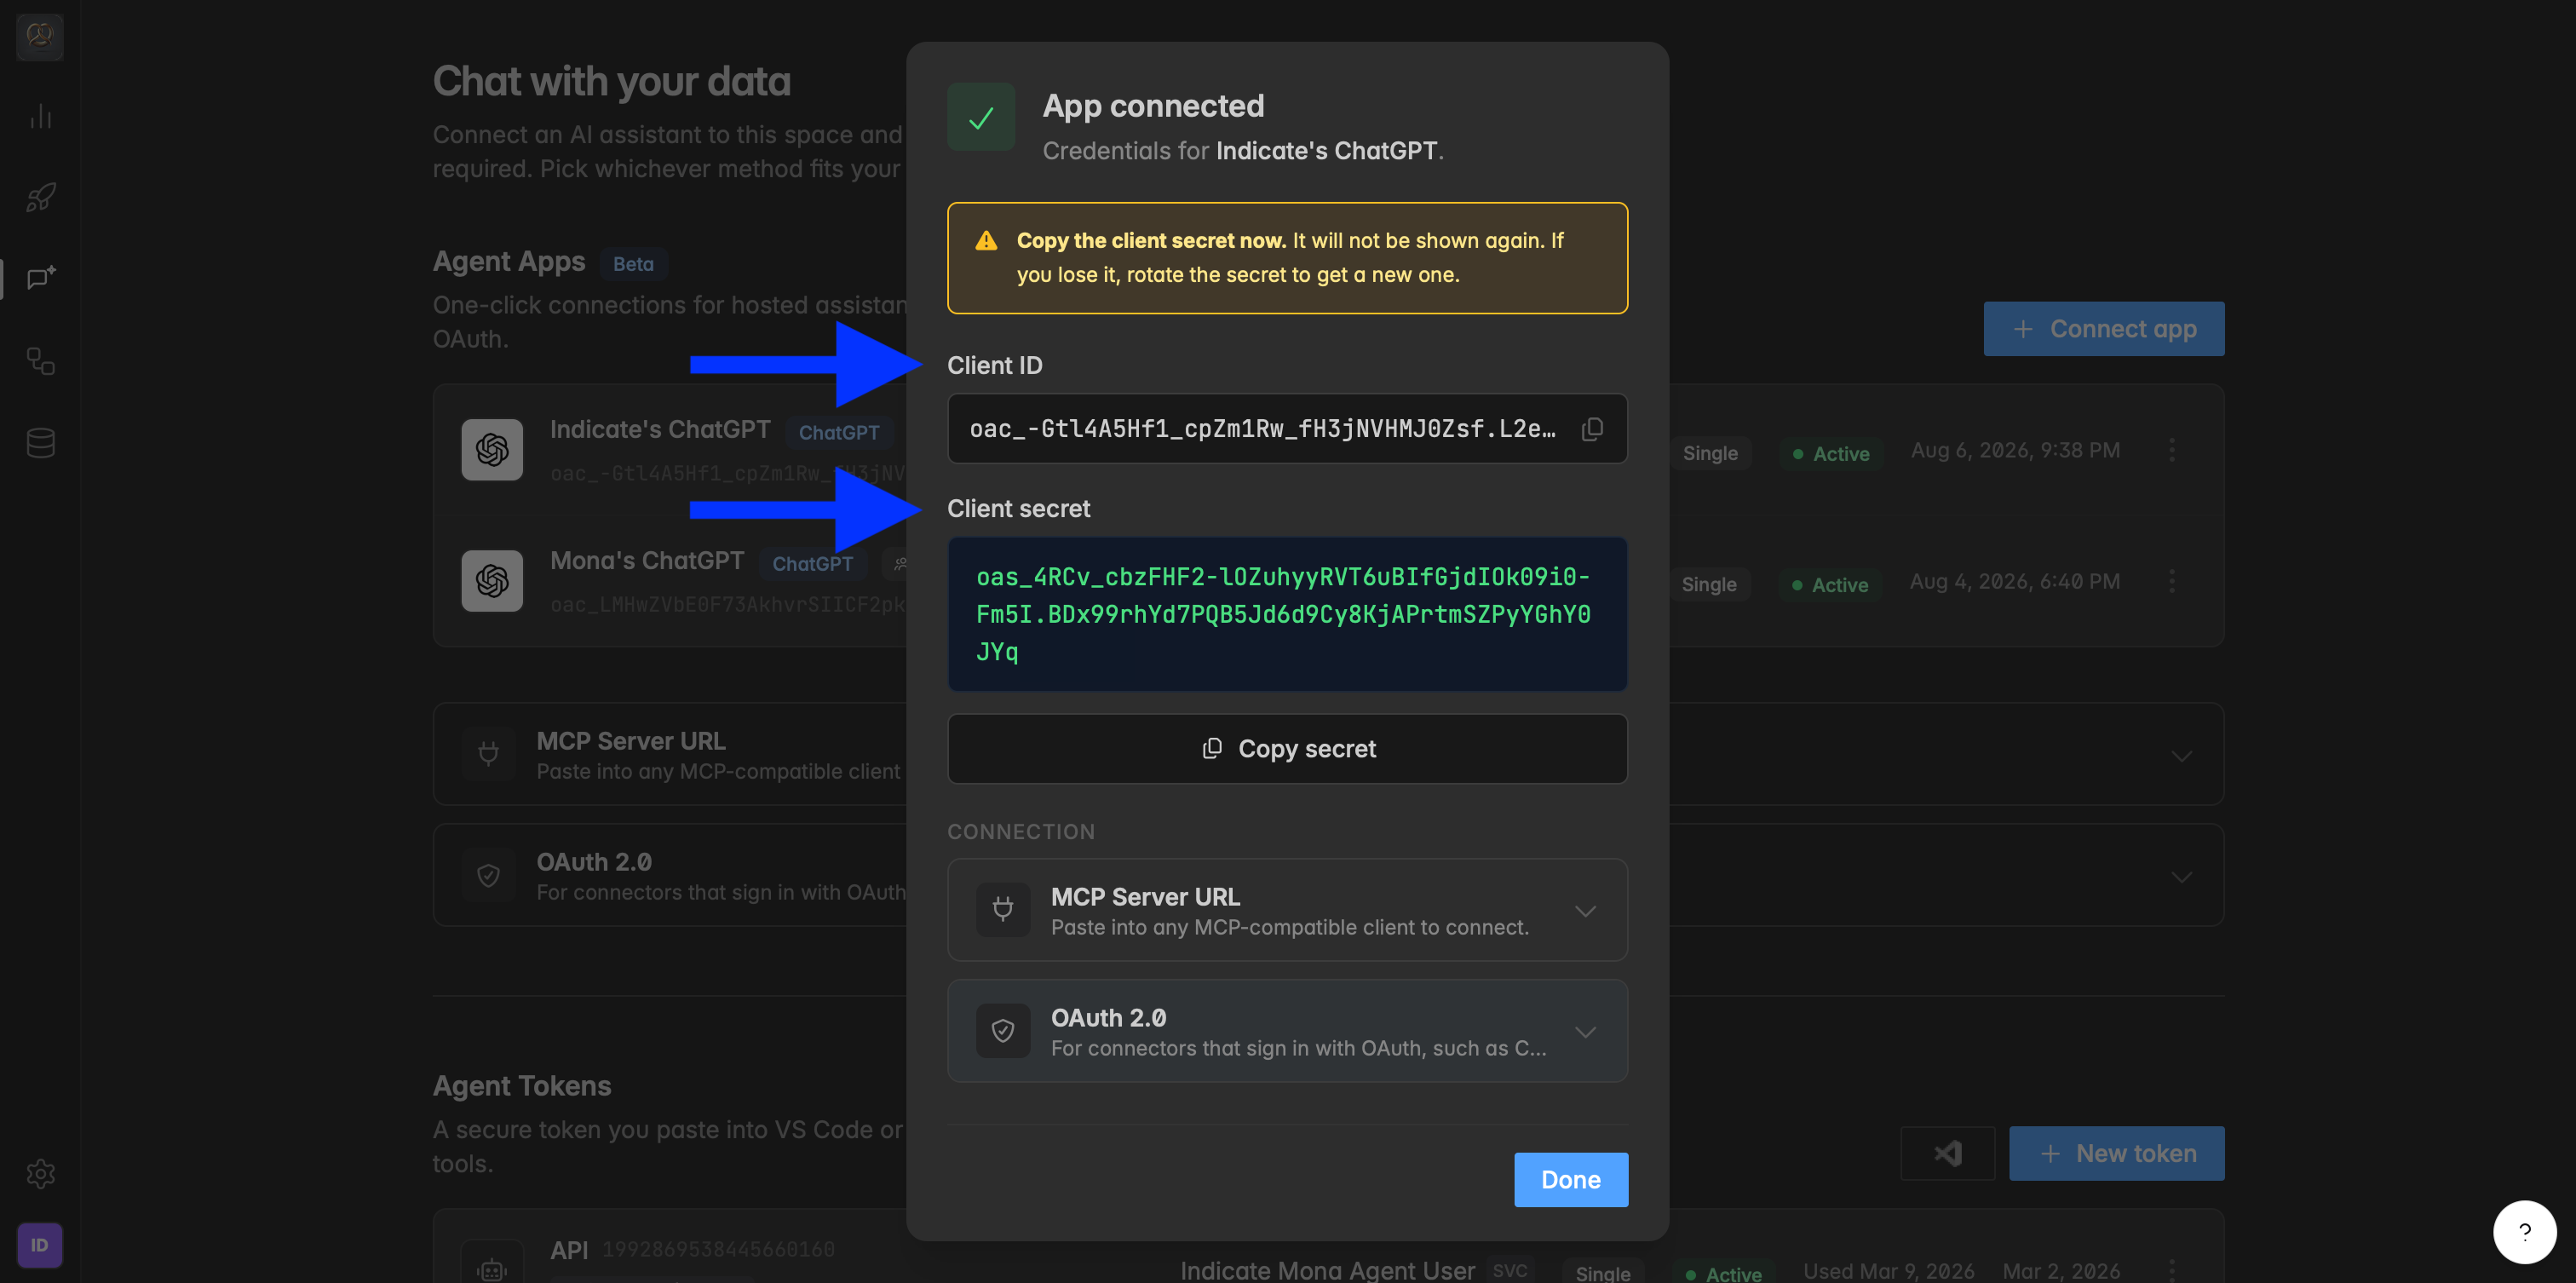The width and height of the screenshot is (2576, 1283).
Task: Click the Client secret label
Action: click(x=1018, y=509)
